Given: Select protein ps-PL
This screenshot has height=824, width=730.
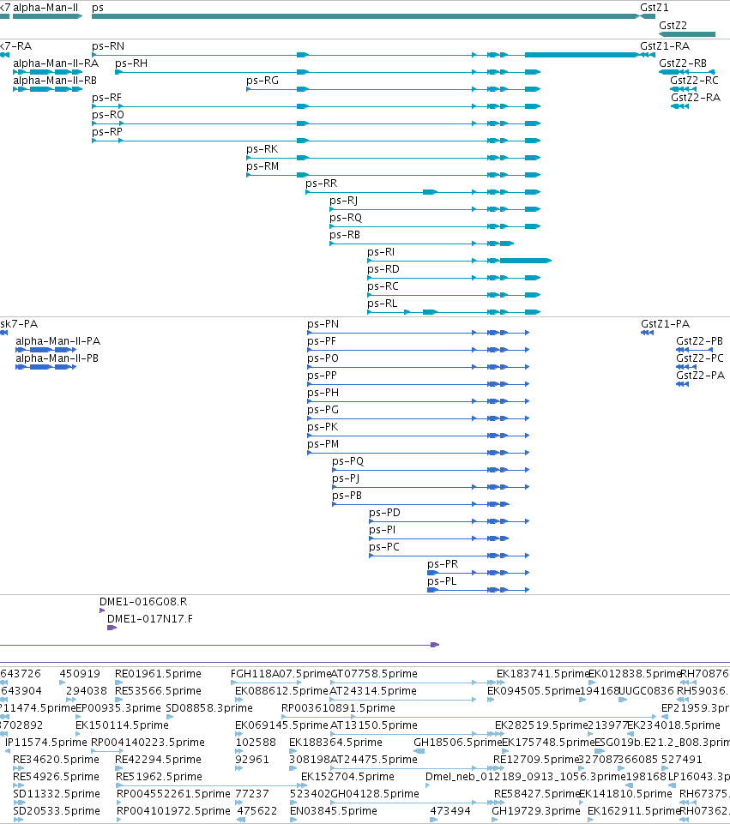Looking at the screenshot, I should point(442,581).
